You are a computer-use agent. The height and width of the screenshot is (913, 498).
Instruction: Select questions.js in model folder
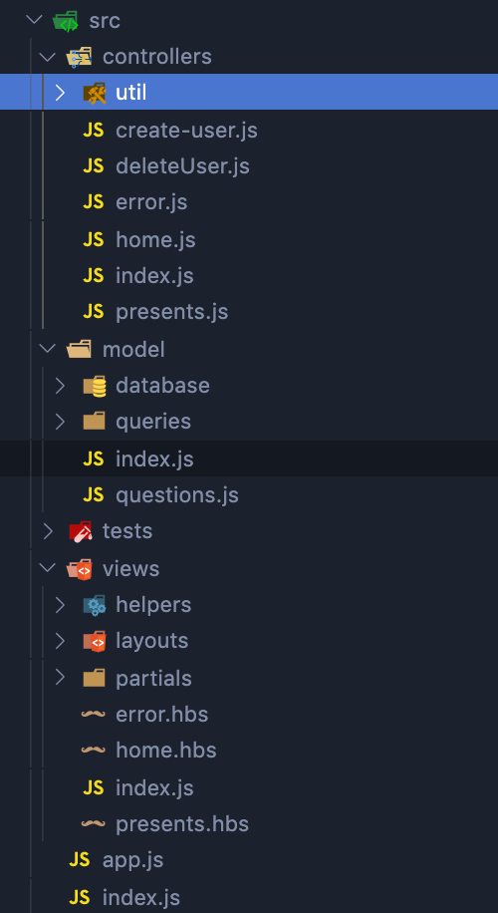(177, 495)
